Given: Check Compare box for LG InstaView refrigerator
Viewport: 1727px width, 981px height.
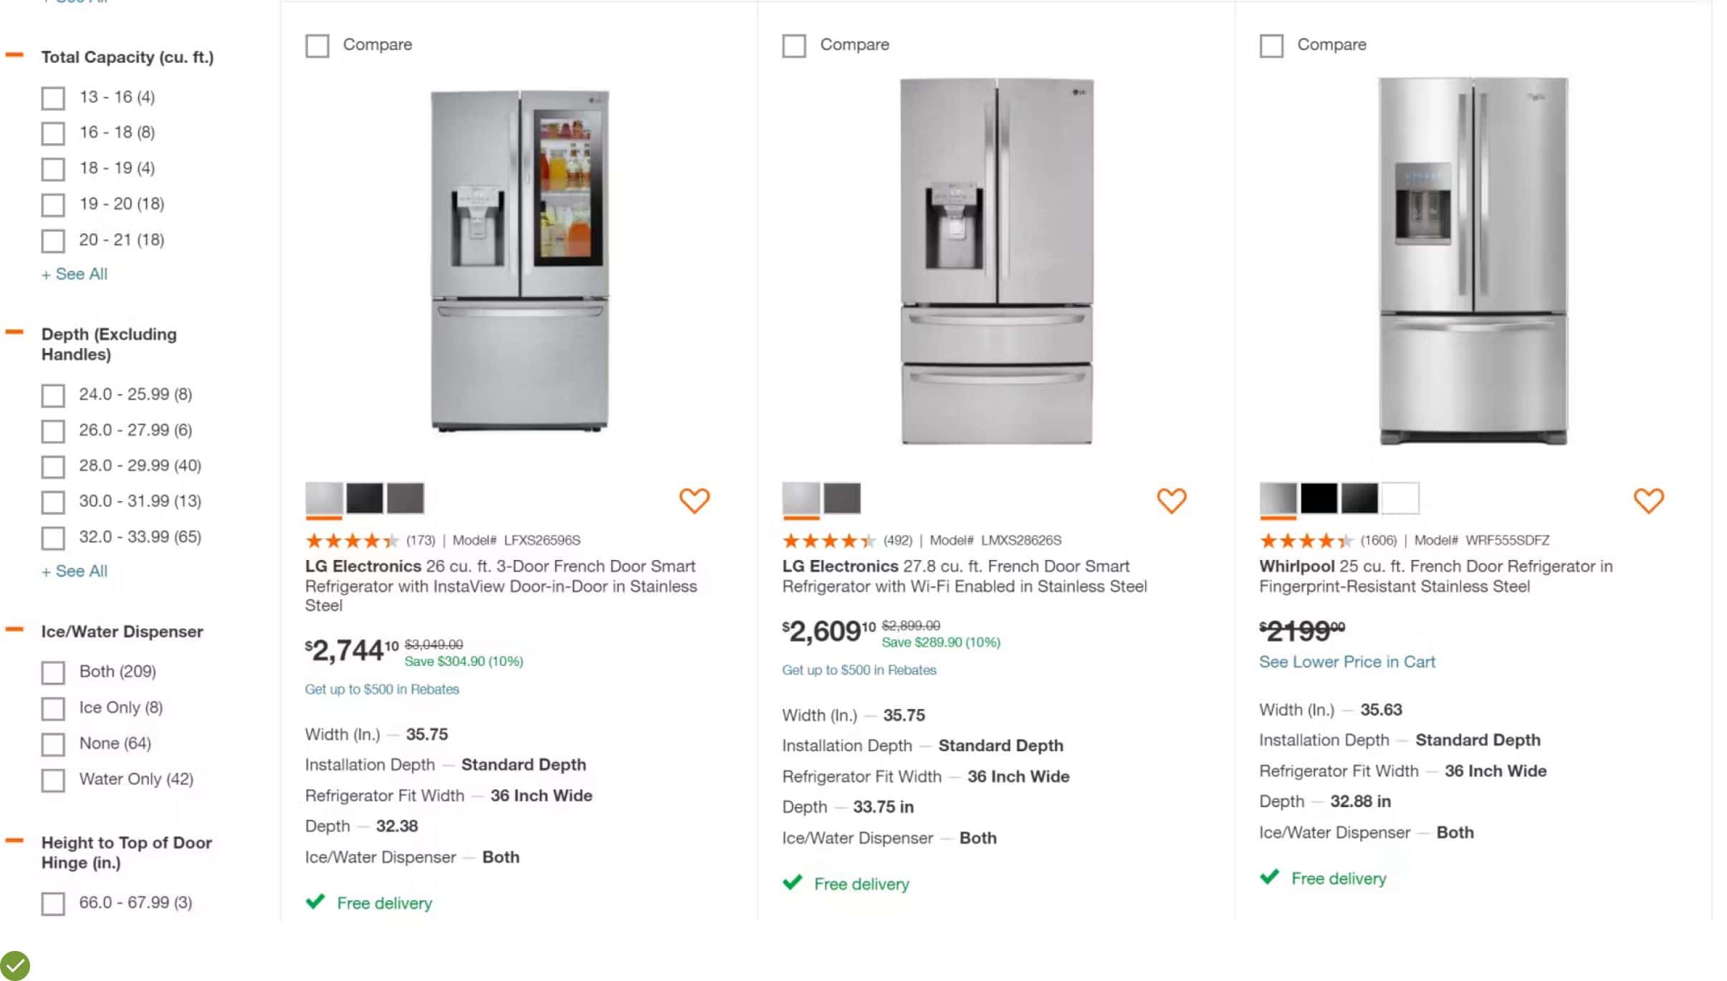Looking at the screenshot, I should 317,46.
